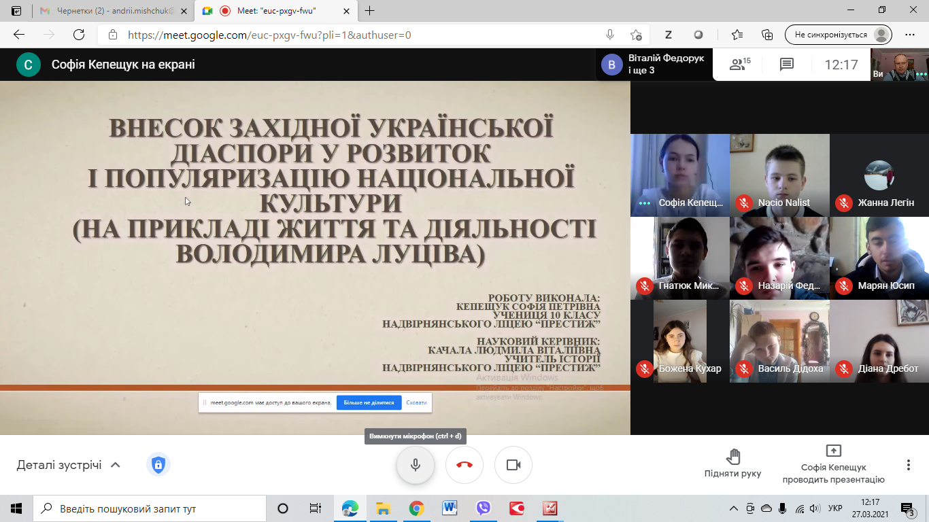Click the meeting security shield icon
The width and height of the screenshot is (929, 522).
pos(158,465)
